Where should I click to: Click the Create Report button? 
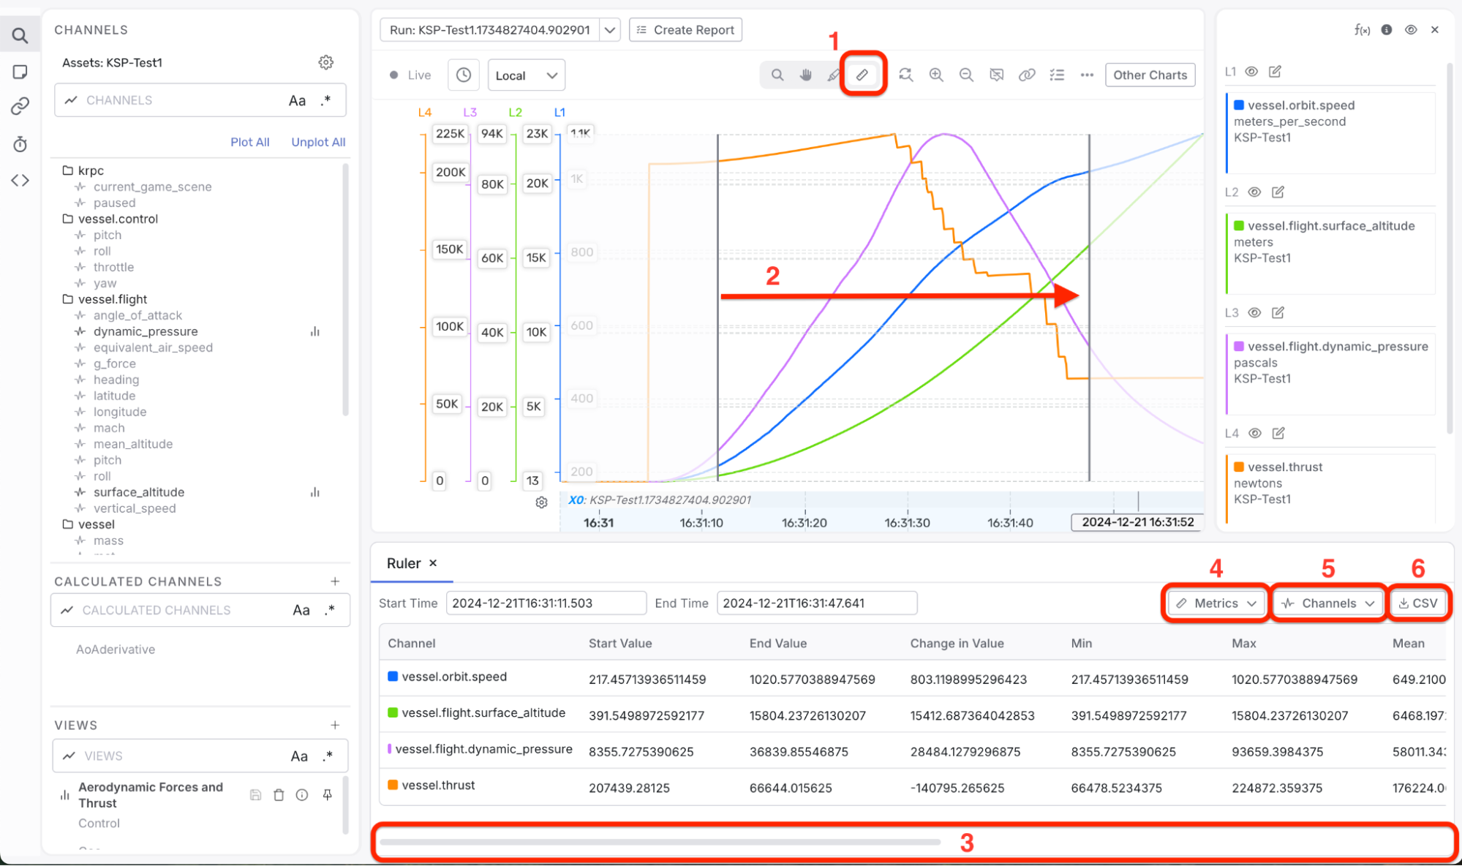(x=685, y=30)
